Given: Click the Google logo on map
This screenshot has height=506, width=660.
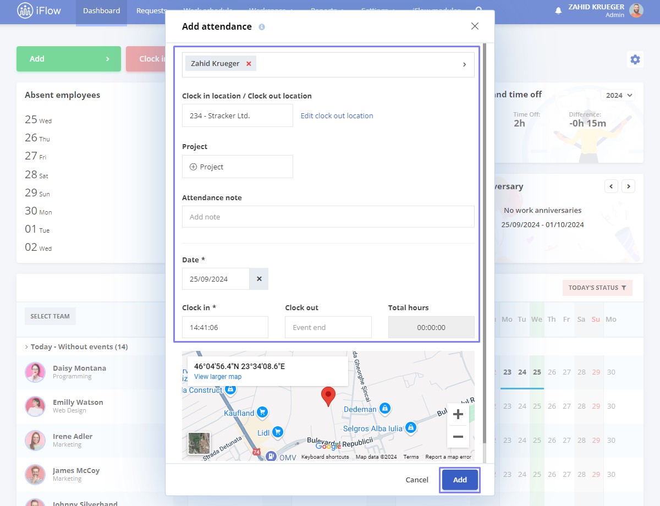Looking at the screenshot, I should pos(328,447).
